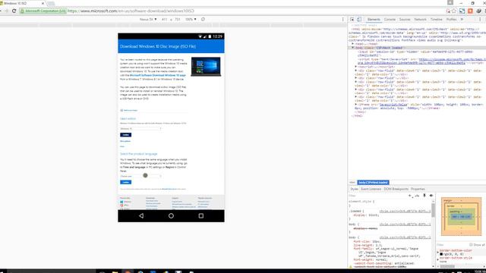Open the Network tab
Image resolution: width=486 pixels, height=273 pixels.
tap(420, 19)
